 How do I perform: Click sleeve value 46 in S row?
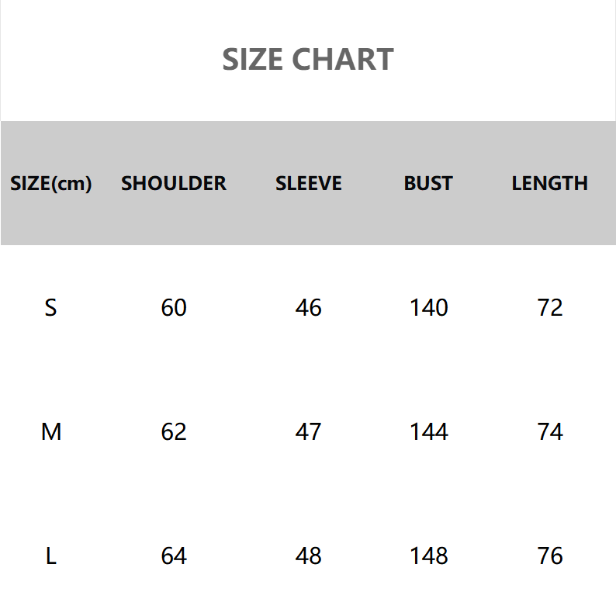pos(308,308)
